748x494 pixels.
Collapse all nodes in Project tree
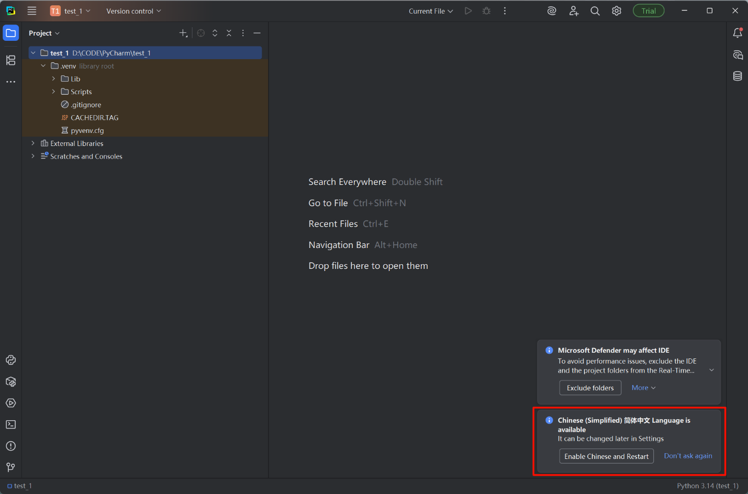pyautogui.click(x=229, y=33)
